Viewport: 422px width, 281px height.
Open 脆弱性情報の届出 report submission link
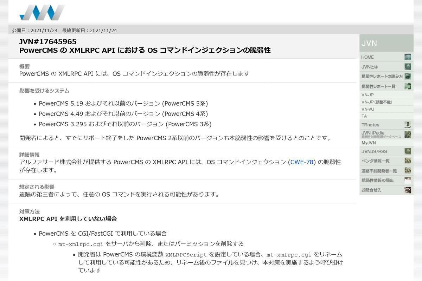pos(386,181)
